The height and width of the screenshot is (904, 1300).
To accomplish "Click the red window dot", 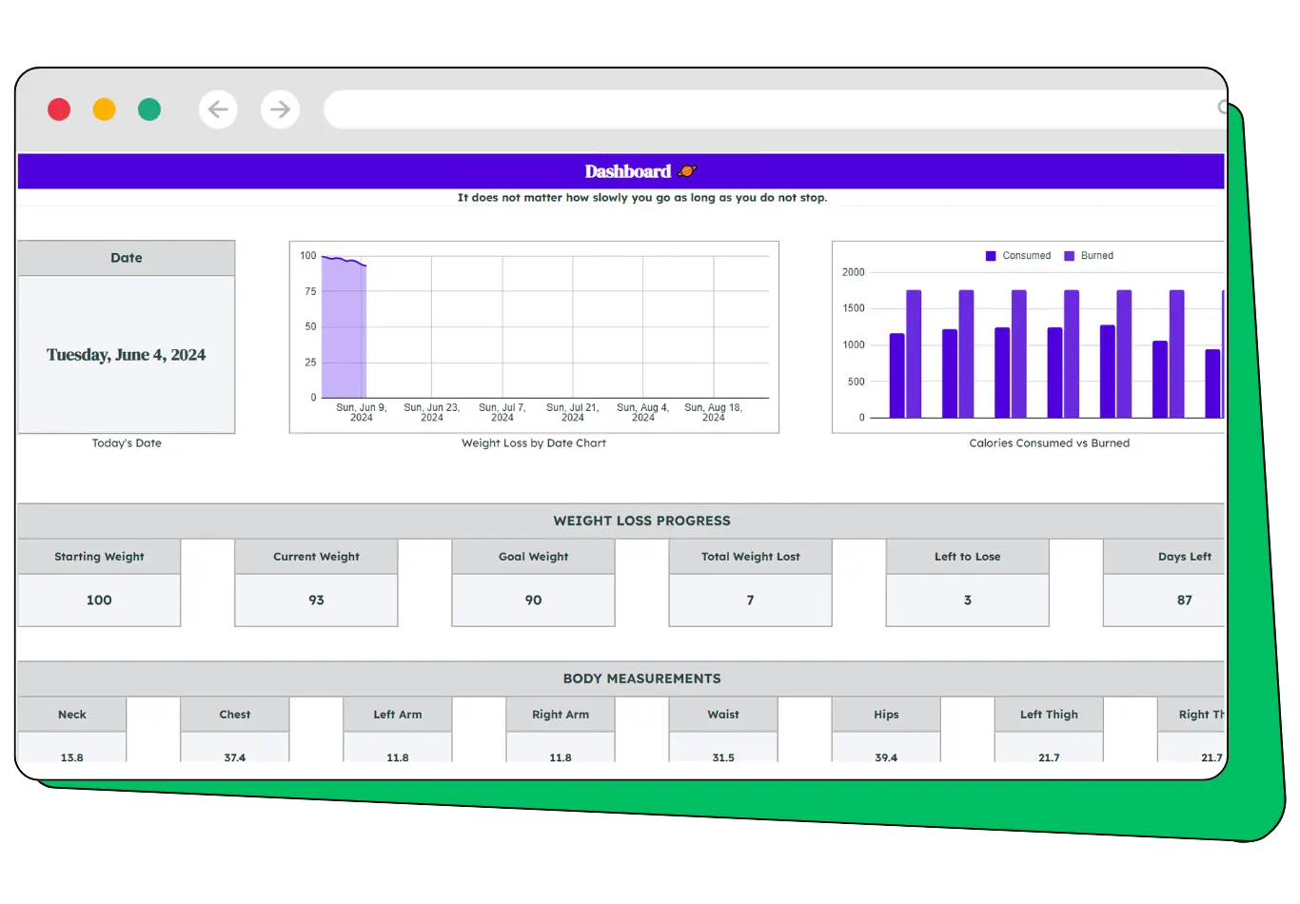I will click(59, 109).
